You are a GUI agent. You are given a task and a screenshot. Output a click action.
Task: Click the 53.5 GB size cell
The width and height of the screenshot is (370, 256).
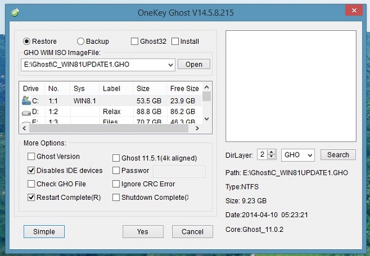149,101
